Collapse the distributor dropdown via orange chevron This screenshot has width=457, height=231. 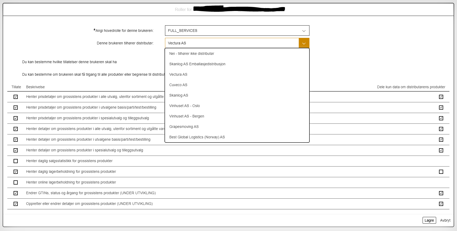(304, 43)
